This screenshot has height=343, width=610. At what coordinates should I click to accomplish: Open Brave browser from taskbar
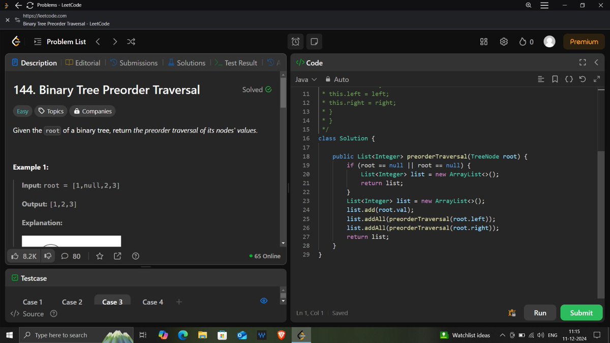point(281,335)
